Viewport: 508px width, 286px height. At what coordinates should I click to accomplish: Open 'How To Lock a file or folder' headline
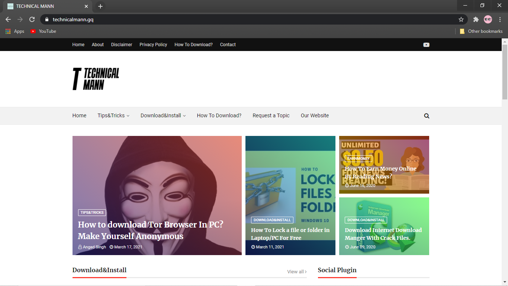click(x=290, y=234)
